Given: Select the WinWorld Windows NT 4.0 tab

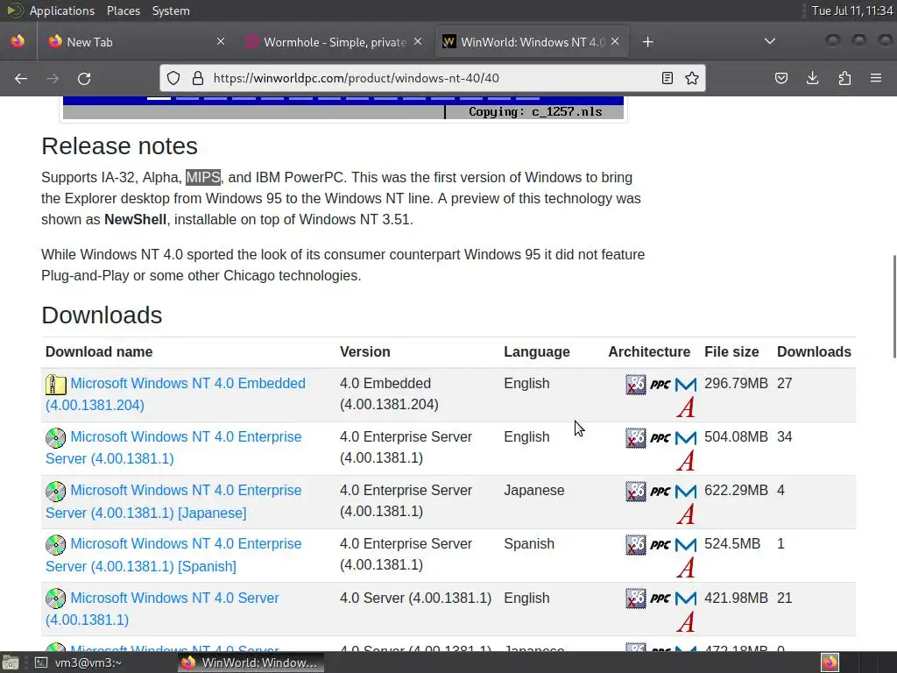Looking at the screenshot, I should point(532,42).
